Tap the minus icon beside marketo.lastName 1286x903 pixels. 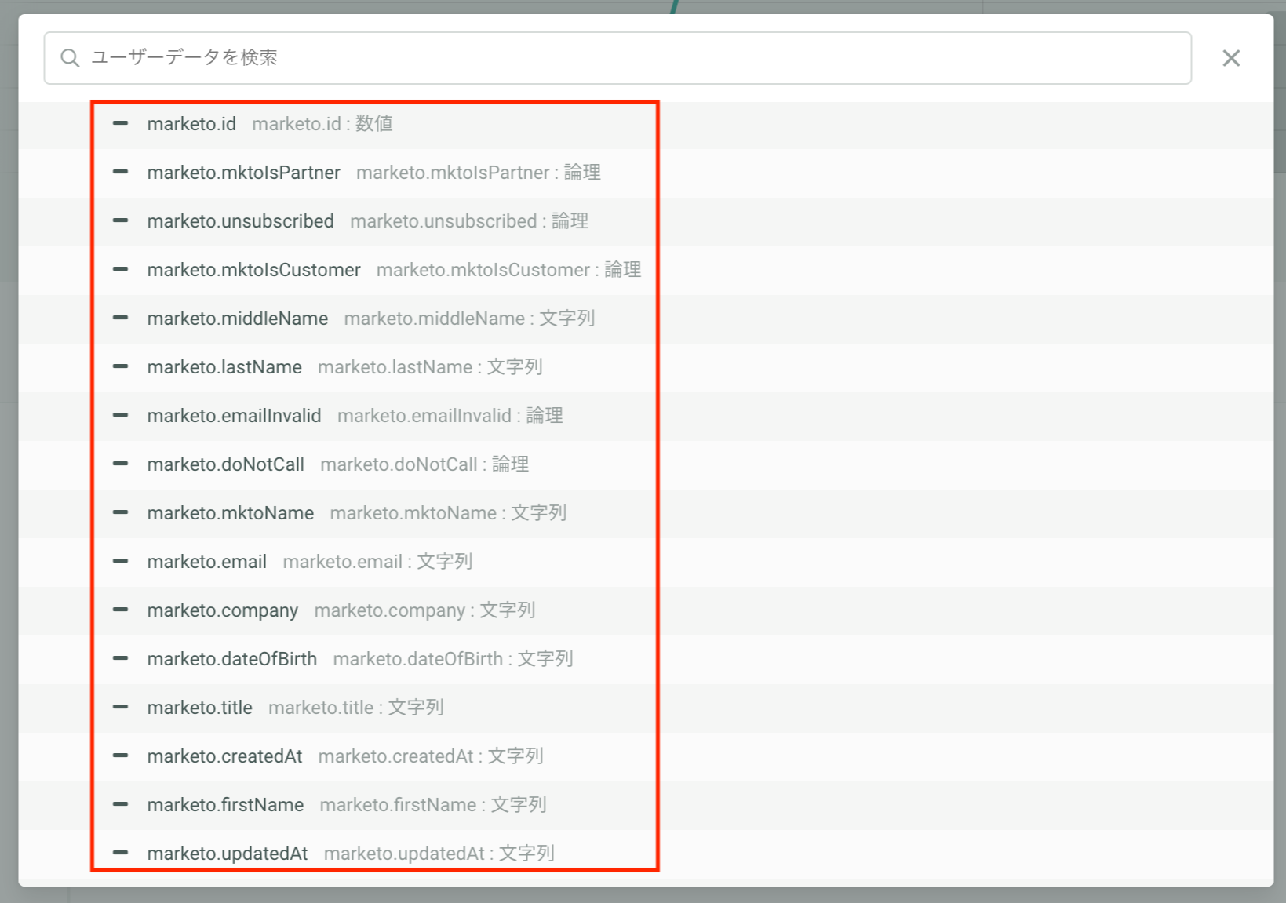(x=120, y=366)
